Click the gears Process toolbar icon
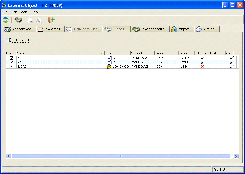Image resolution: width=245 pixels, height=174 pixels. (x=18, y=20)
